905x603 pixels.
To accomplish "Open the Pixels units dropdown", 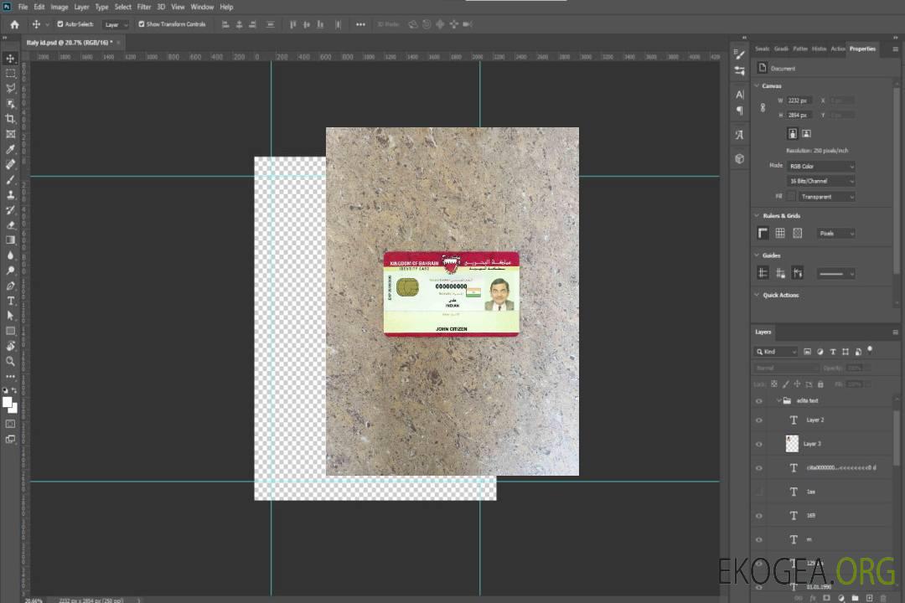I will [x=835, y=233].
